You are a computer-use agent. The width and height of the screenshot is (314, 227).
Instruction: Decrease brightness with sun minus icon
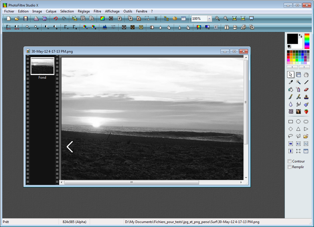point(28,27)
